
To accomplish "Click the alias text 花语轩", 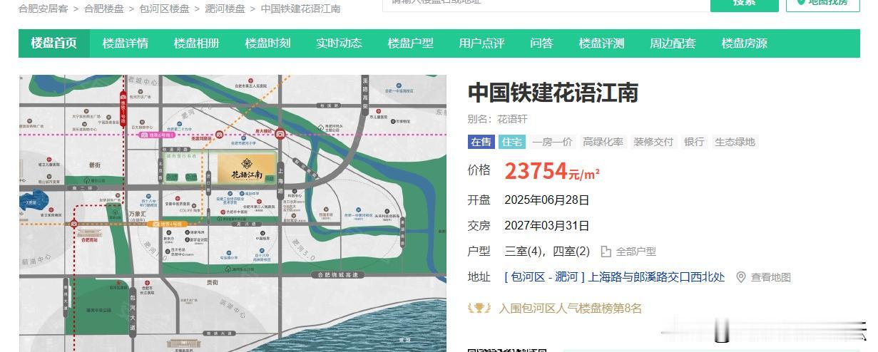I will (x=512, y=119).
